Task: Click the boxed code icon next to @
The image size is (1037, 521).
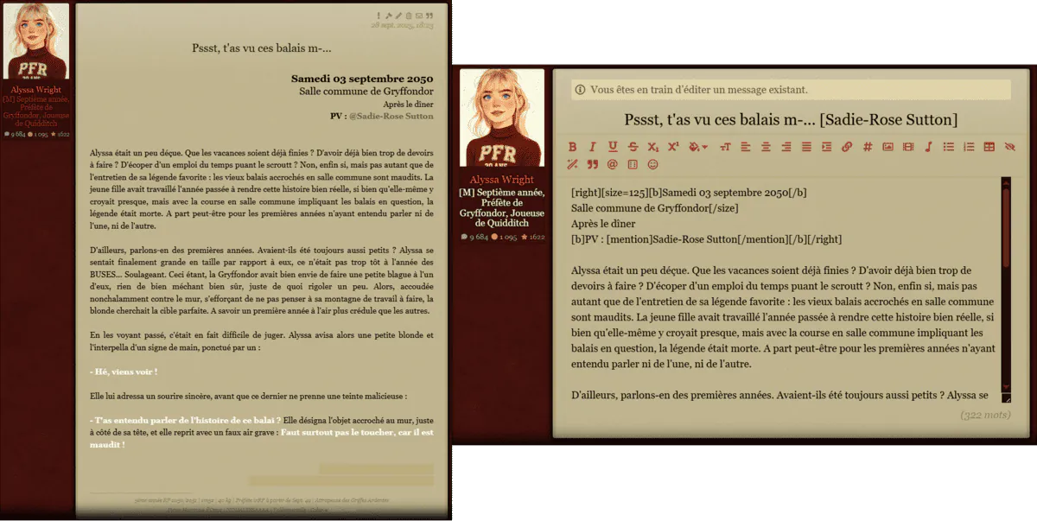Action: pos(633,164)
